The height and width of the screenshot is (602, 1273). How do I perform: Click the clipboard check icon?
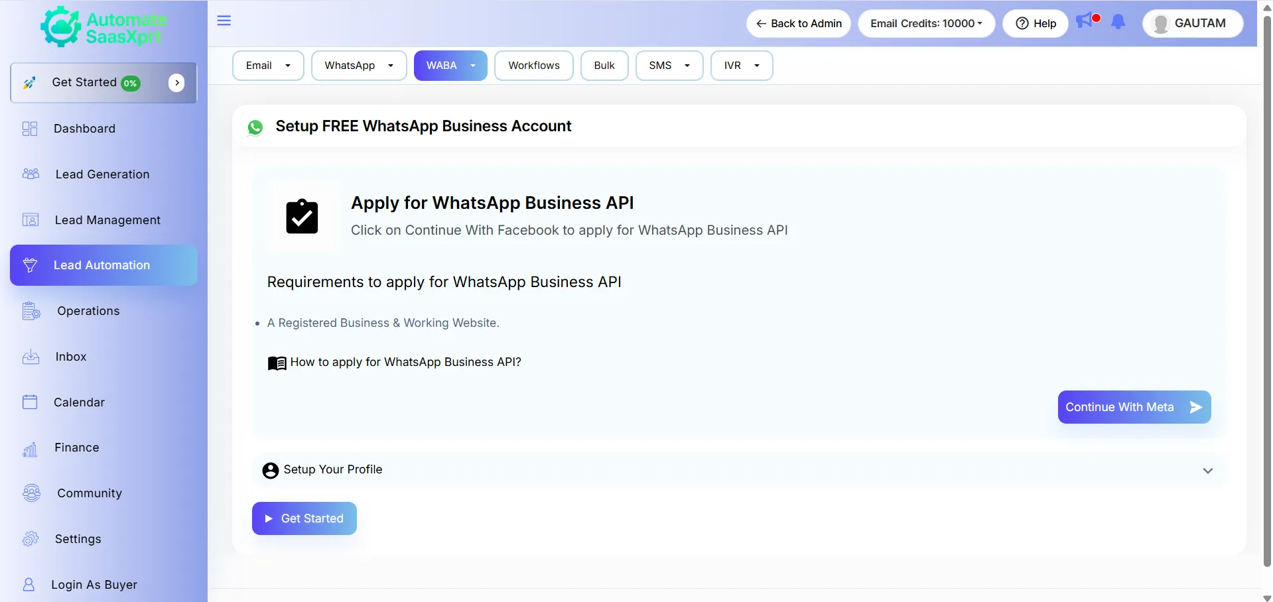coord(302,216)
